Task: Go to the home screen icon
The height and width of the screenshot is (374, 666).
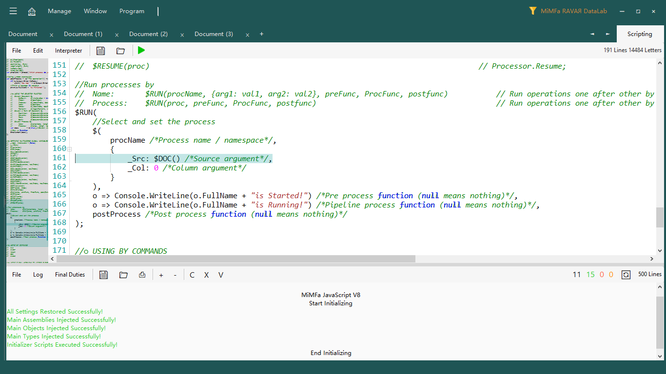Action: (x=32, y=11)
